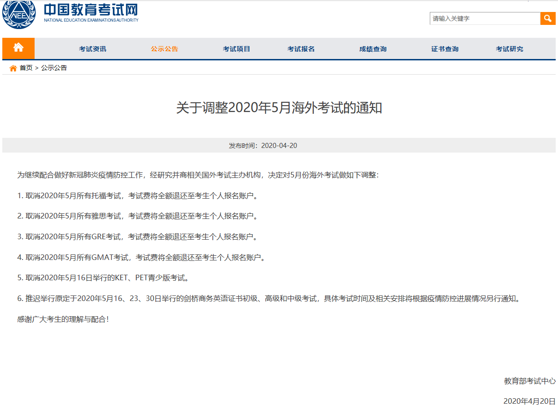Click the article title about 2020年5月海外考试
This screenshot has height=407, width=558.
click(x=279, y=108)
